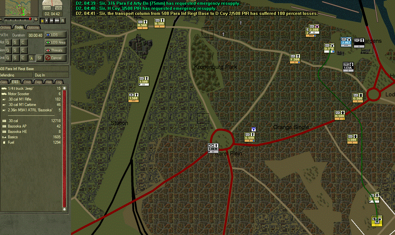Open the Log unit info tab
The height and width of the screenshot is (235, 395).
point(59,82)
